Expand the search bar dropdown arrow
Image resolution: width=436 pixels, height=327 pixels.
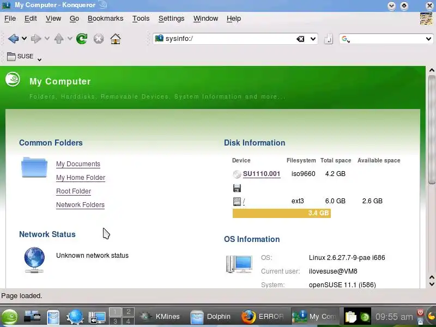click(x=428, y=39)
